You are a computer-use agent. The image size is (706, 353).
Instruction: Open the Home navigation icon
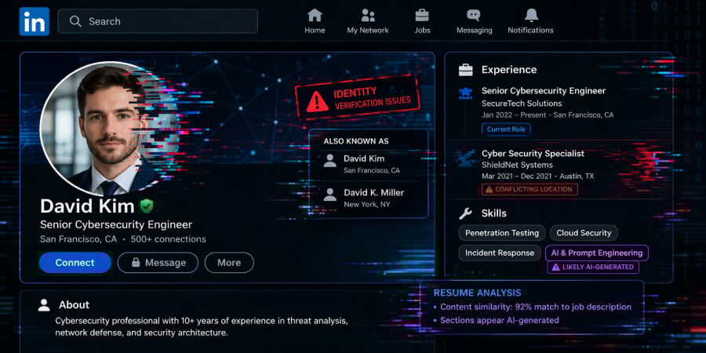315,16
